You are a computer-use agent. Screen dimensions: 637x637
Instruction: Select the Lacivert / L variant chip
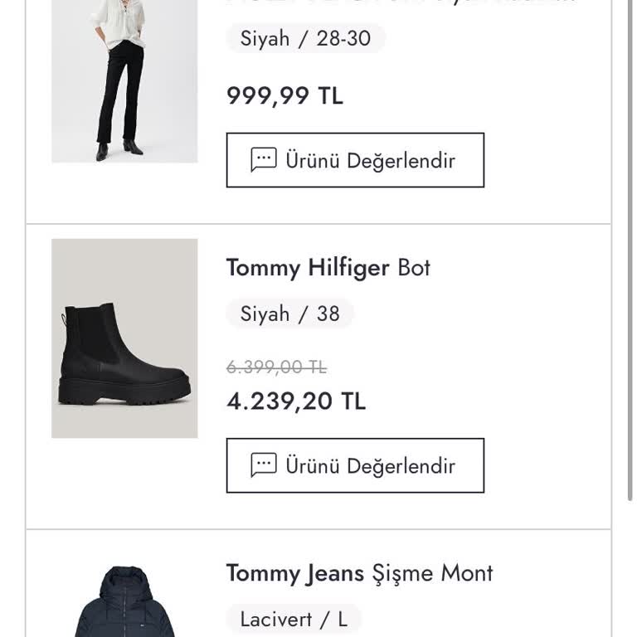click(294, 619)
